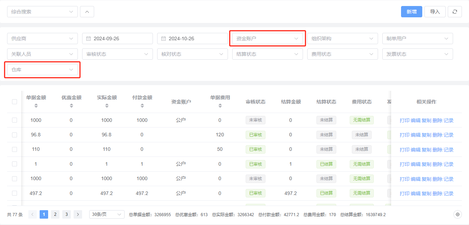
Task: Click the previous page arrow
Action: tap(33, 214)
